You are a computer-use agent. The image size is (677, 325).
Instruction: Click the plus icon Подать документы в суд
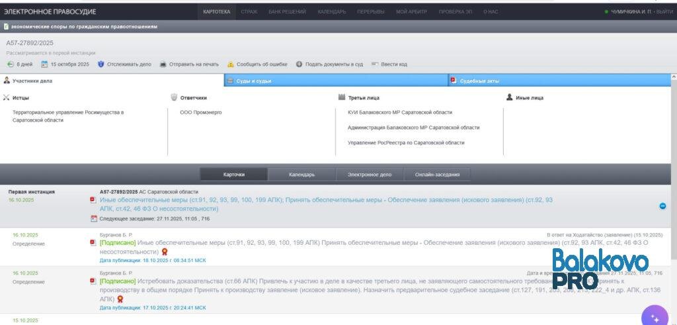(299, 64)
